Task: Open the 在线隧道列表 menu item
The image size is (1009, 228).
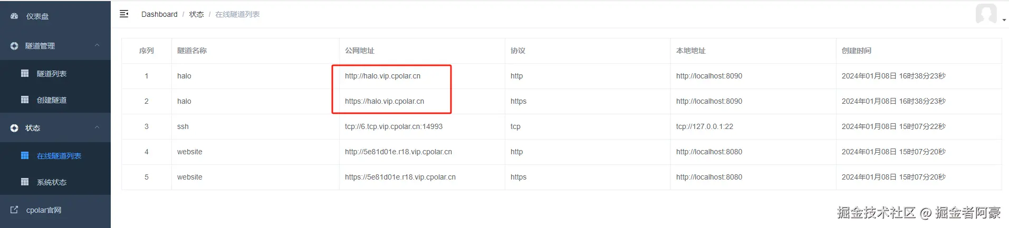Action: pyautogui.click(x=59, y=156)
